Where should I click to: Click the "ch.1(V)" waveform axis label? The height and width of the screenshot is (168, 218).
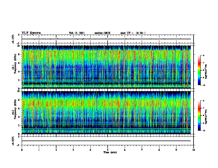(13, 39)
